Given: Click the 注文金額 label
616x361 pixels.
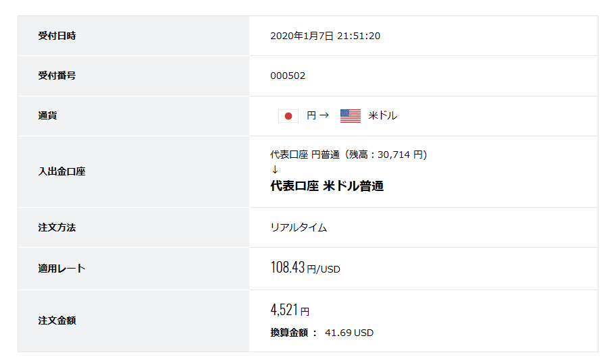Looking at the screenshot, I should [x=57, y=321].
